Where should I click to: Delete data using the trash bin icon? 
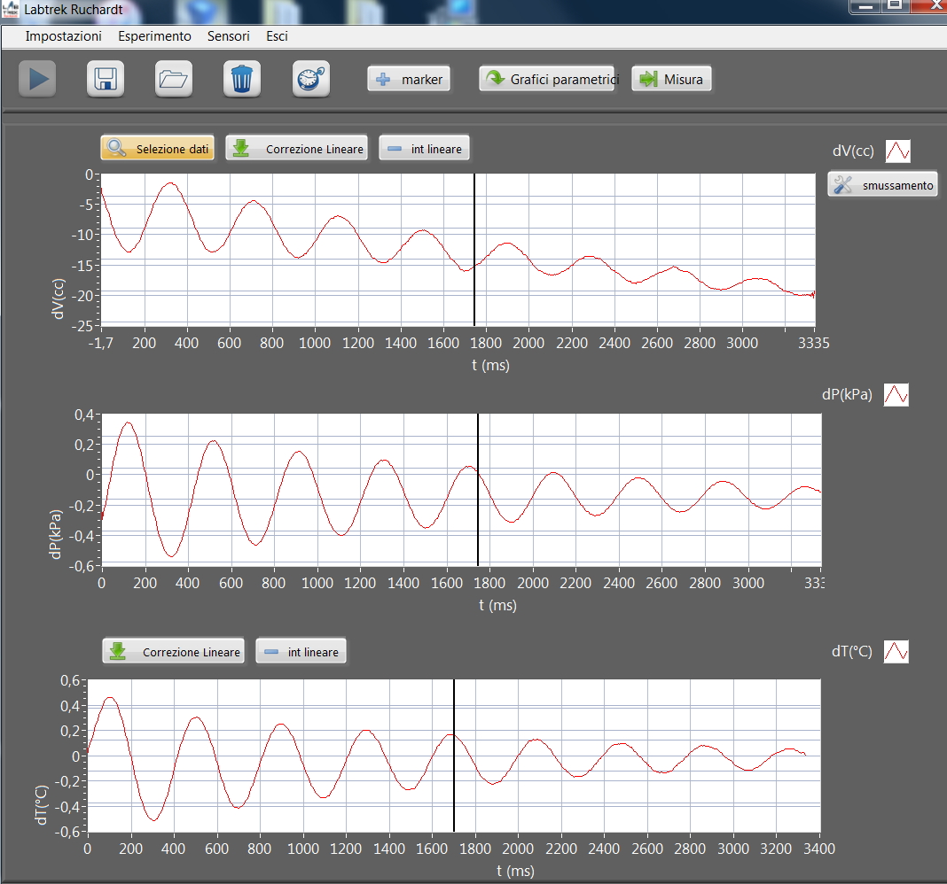click(x=241, y=79)
